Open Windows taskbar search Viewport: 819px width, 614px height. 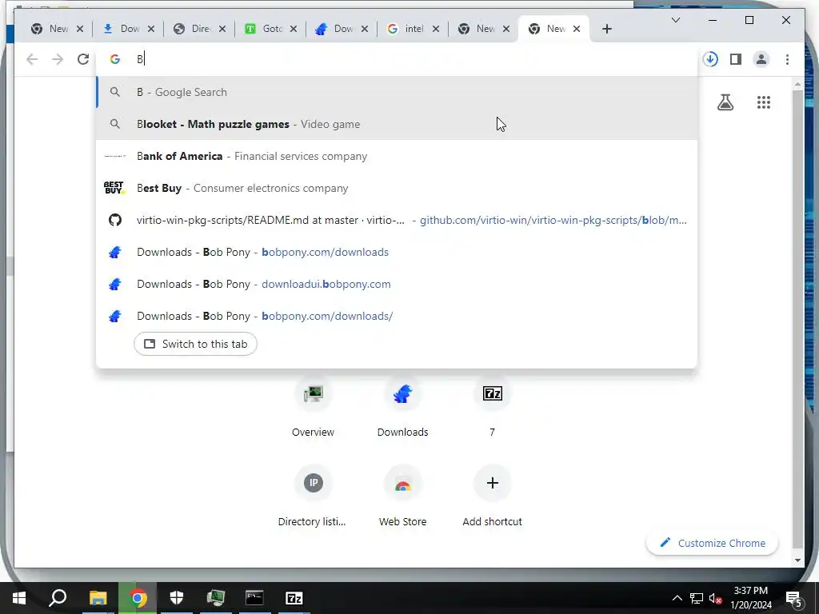point(58,598)
